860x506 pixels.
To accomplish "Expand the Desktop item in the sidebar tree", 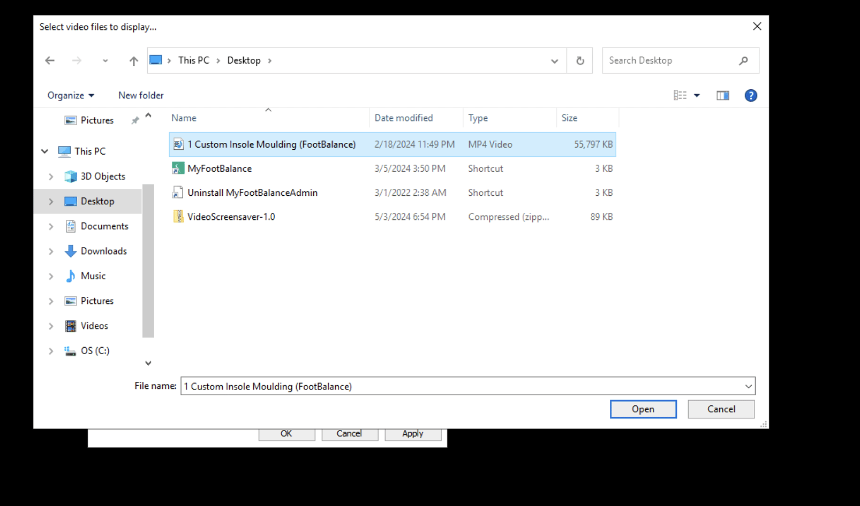I will pyautogui.click(x=51, y=201).
